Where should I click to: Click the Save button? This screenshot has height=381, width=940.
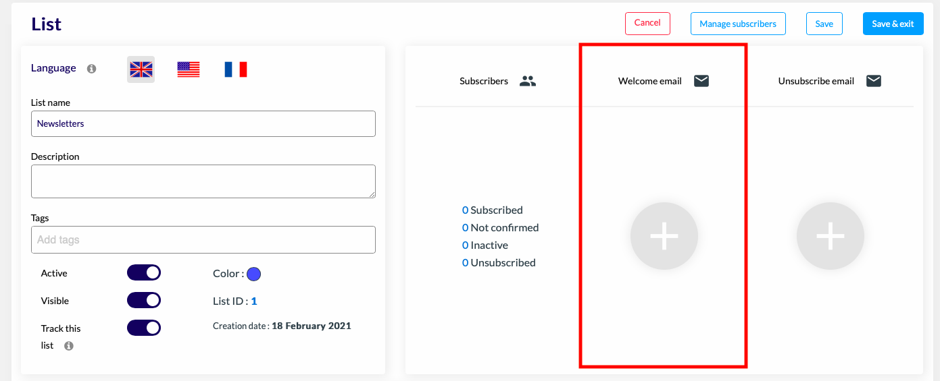click(824, 24)
